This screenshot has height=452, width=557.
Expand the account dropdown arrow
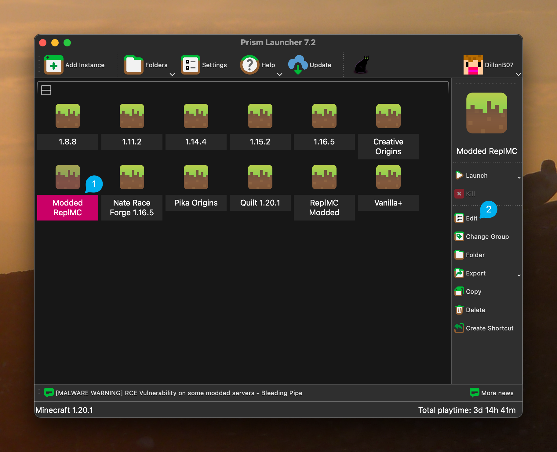pyautogui.click(x=518, y=74)
